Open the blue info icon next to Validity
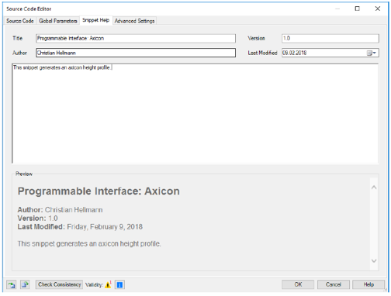Screen dimensions: 391x296 [119, 284]
